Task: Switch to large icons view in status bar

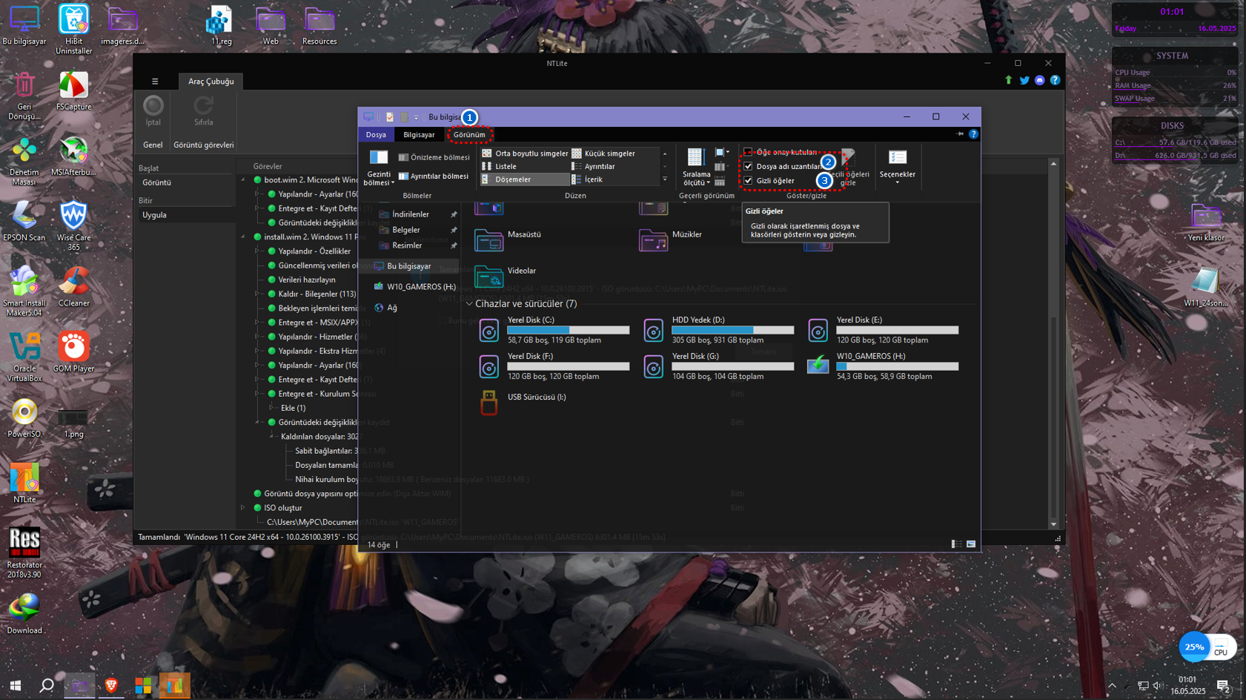Action: click(x=971, y=544)
